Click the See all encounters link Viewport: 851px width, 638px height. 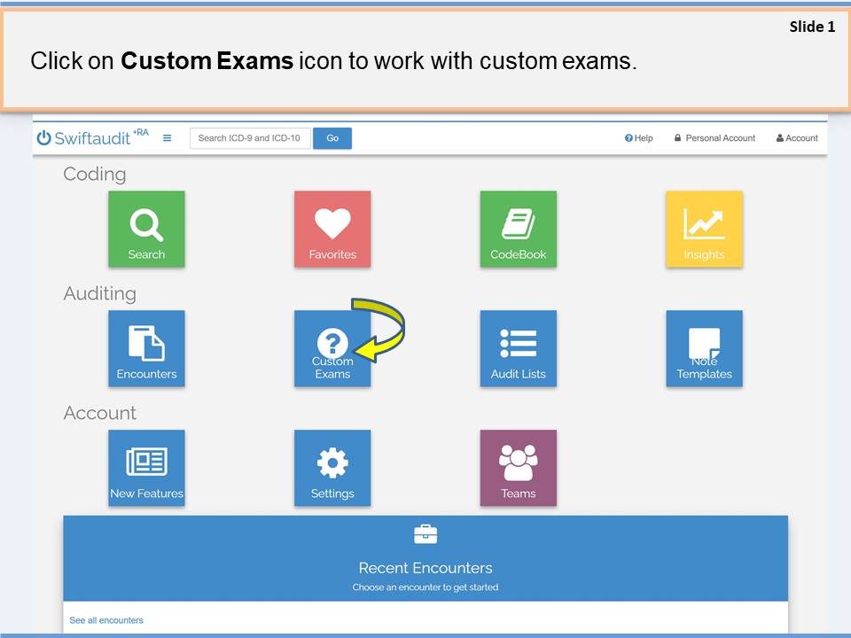pyautogui.click(x=106, y=620)
